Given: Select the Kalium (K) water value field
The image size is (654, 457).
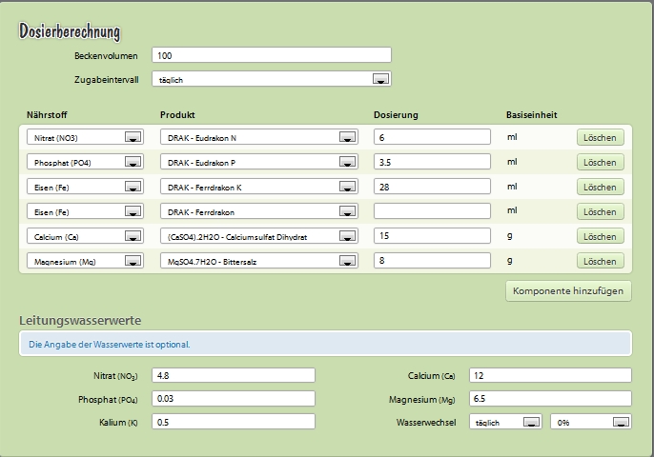Looking at the screenshot, I should [234, 422].
